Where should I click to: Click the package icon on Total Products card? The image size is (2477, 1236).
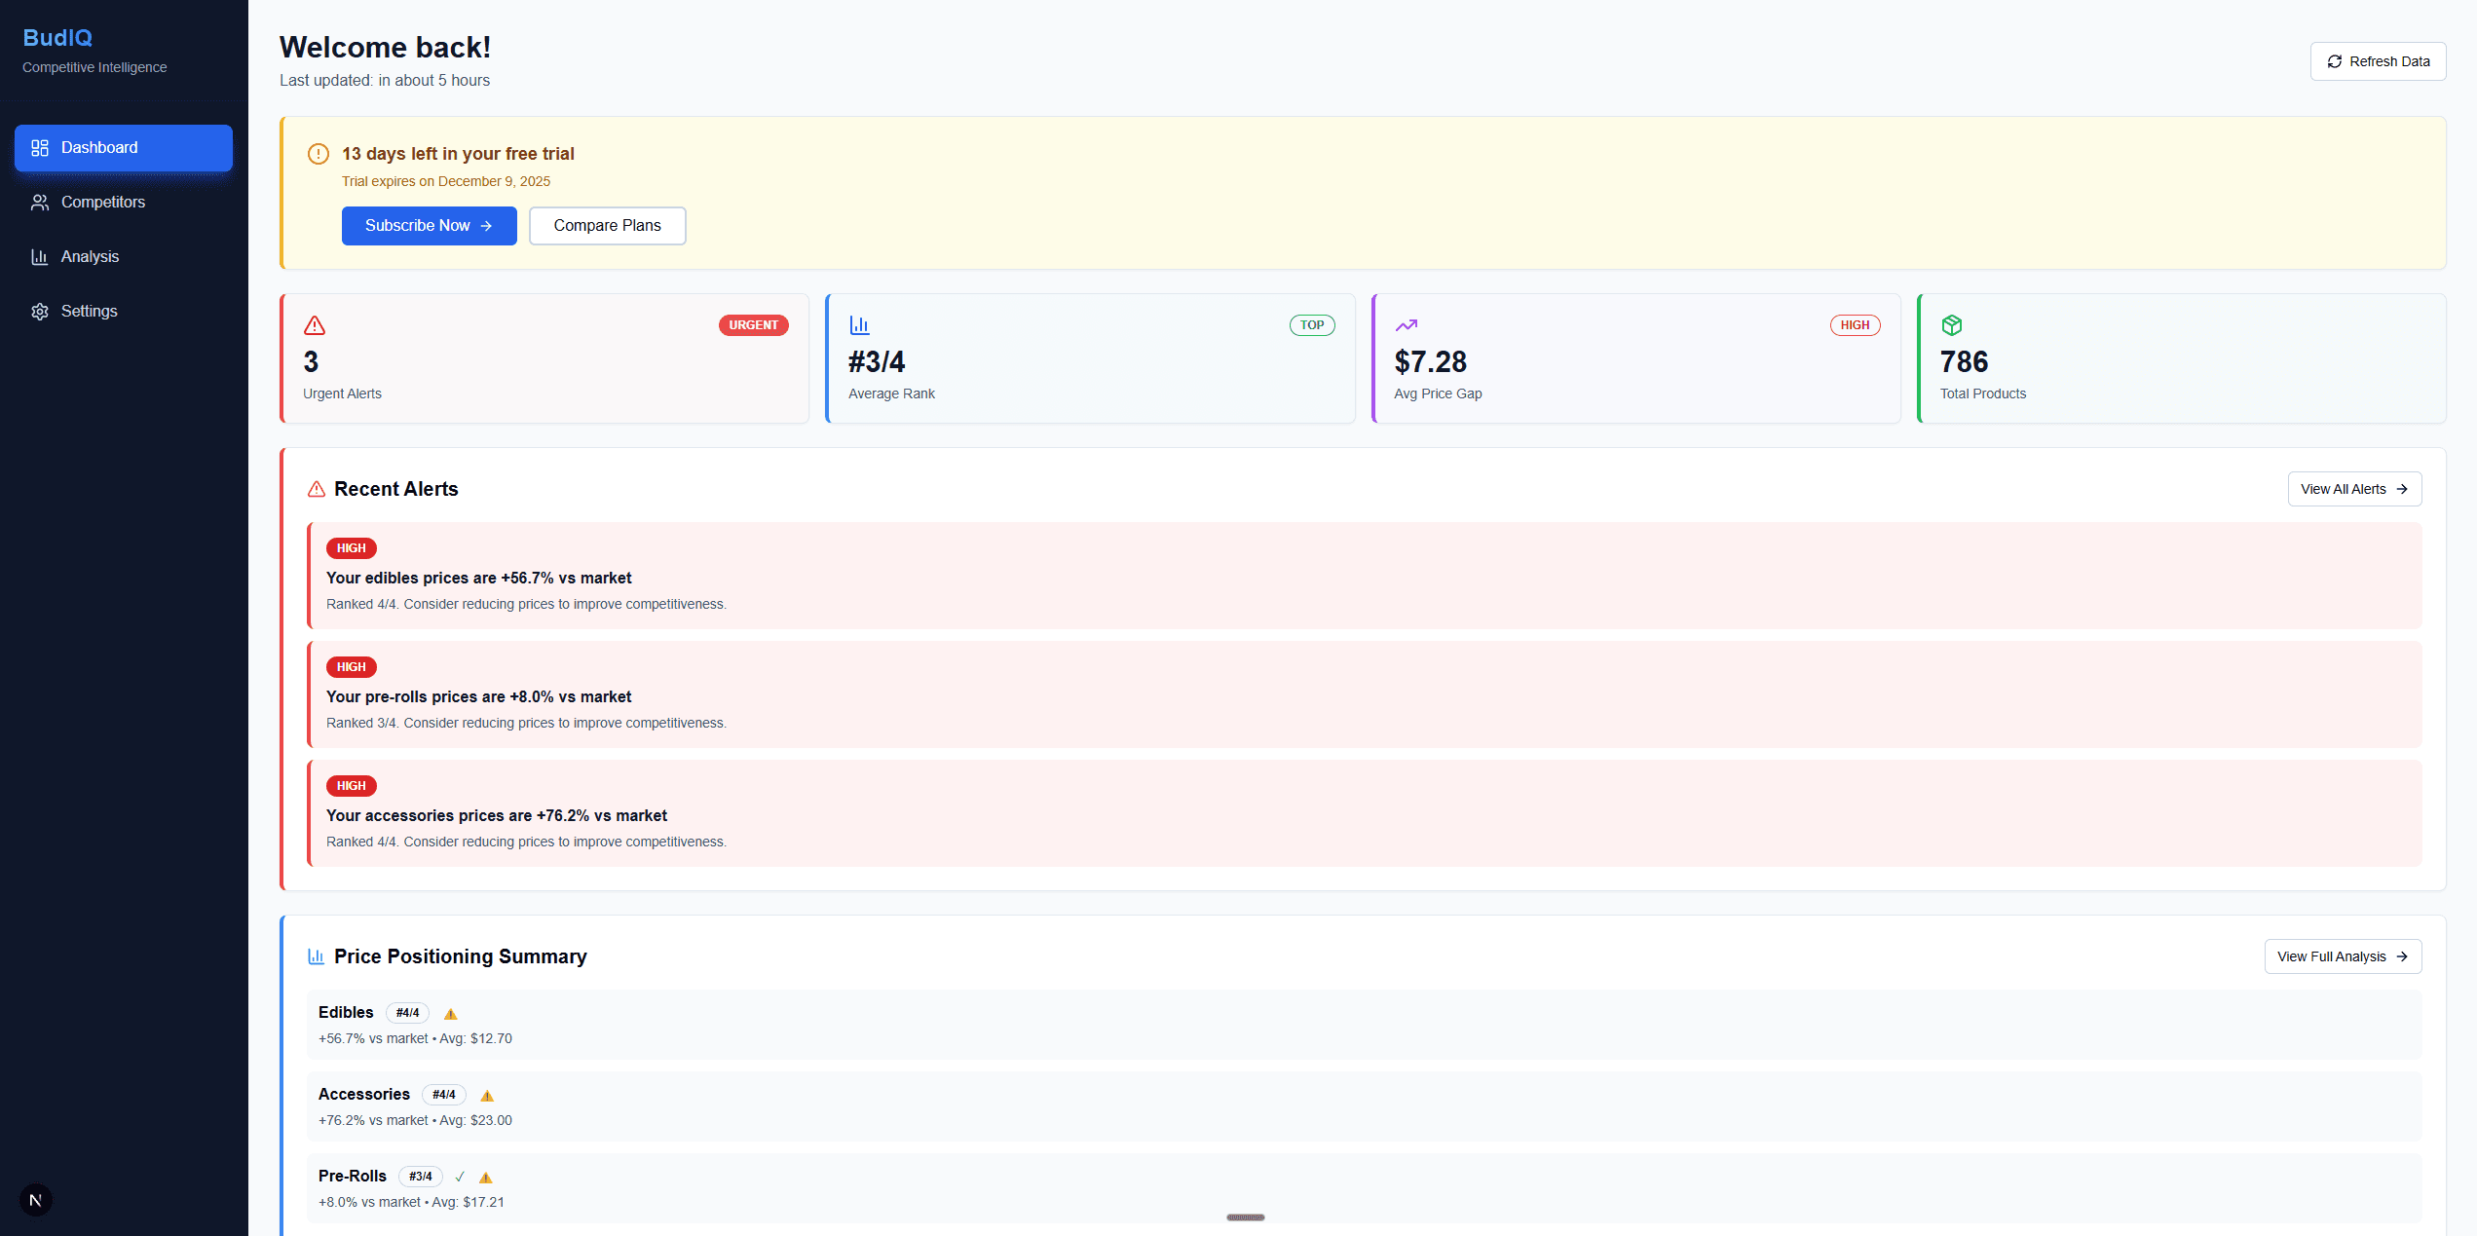pos(1951,325)
